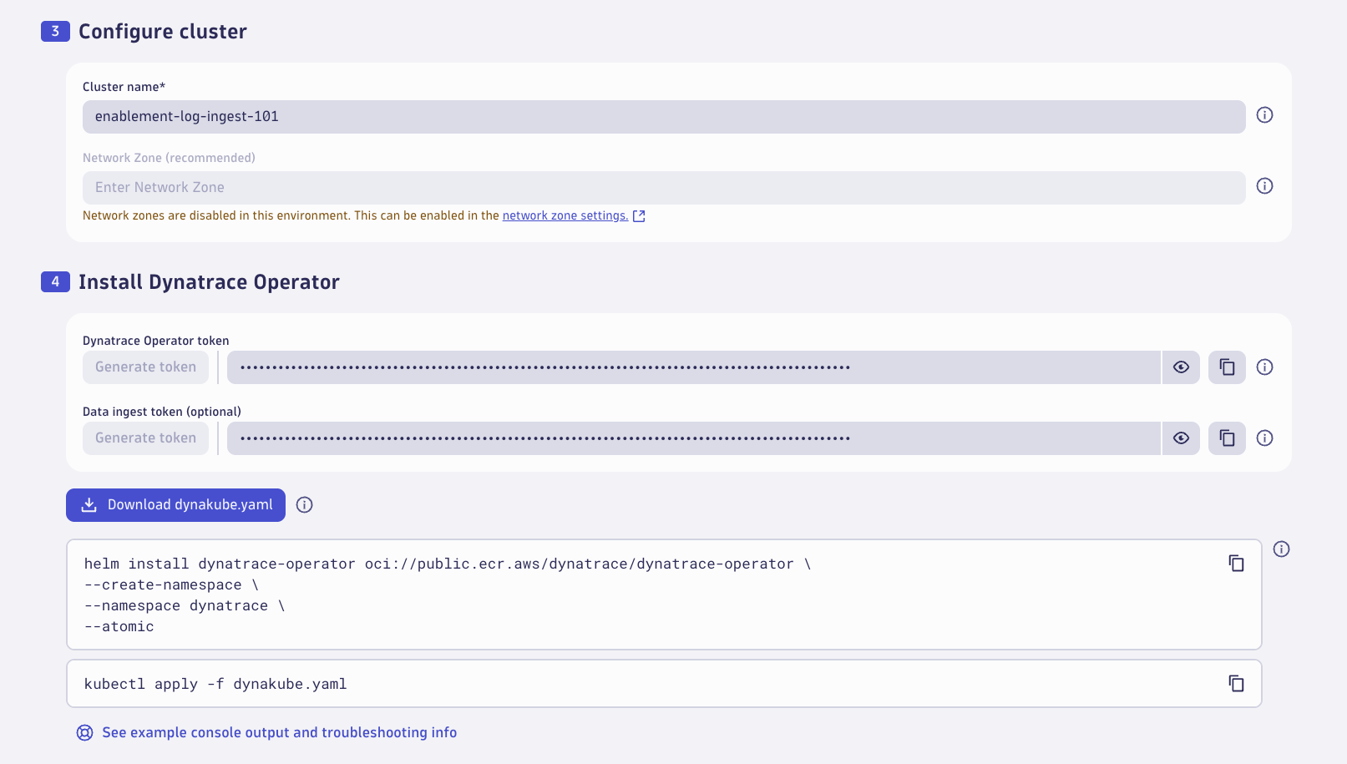This screenshot has width=1347, height=764.
Task: See example console output and troubleshooting info
Action: (279, 733)
